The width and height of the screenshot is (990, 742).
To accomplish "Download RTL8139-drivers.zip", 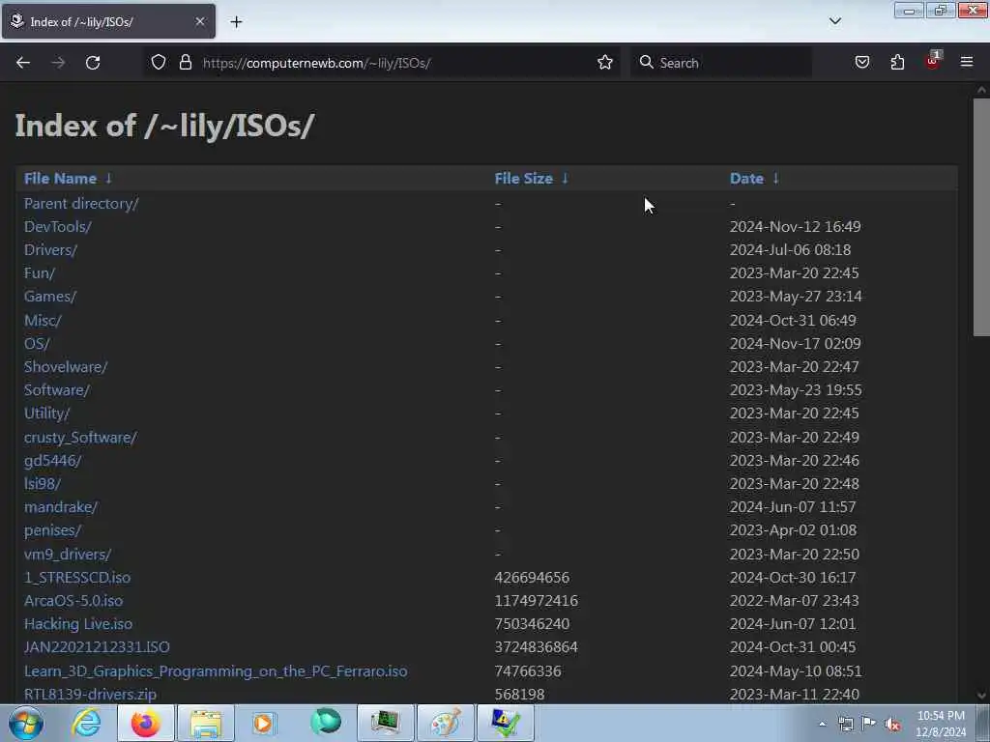I will click(90, 695).
